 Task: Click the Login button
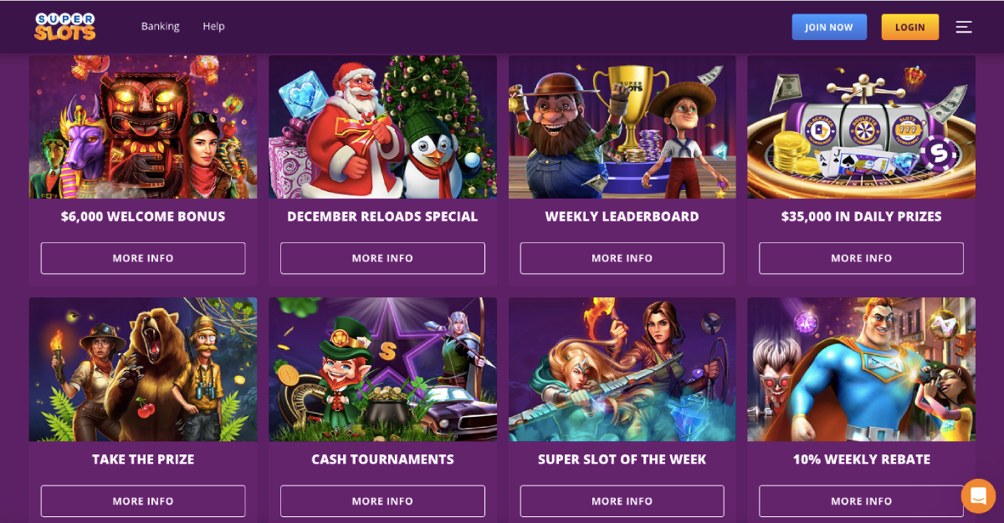909,27
